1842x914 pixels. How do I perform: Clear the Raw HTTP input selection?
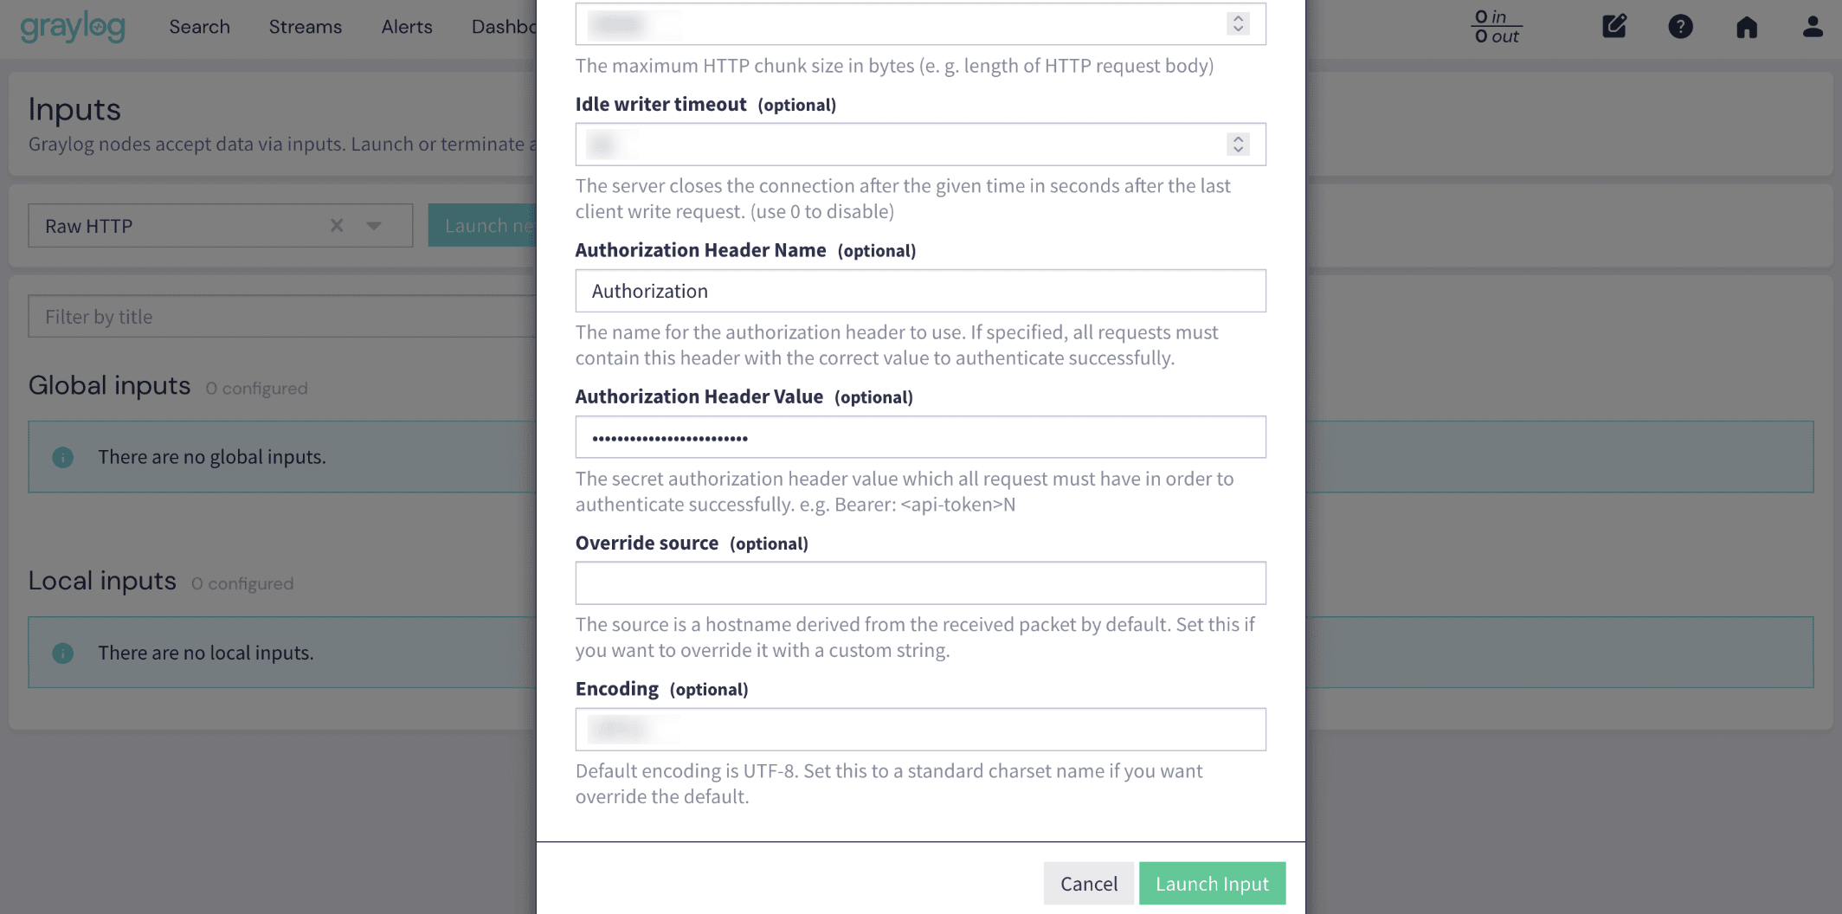coord(337,226)
